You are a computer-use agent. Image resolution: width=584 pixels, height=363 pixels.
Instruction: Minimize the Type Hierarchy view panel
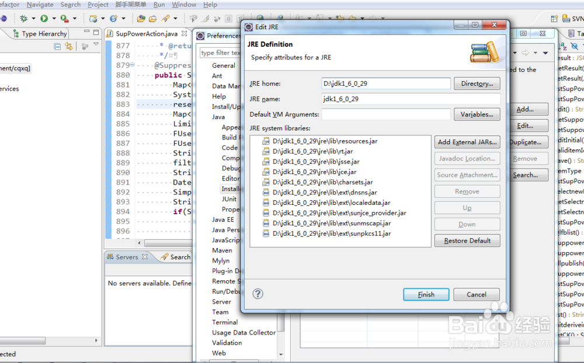[87, 32]
